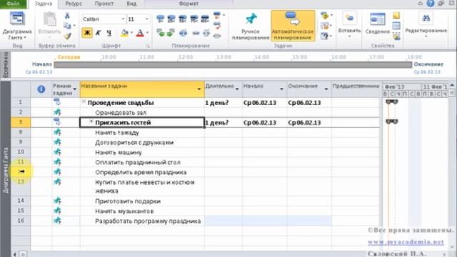Open the Help question mark icon

(431, 4)
